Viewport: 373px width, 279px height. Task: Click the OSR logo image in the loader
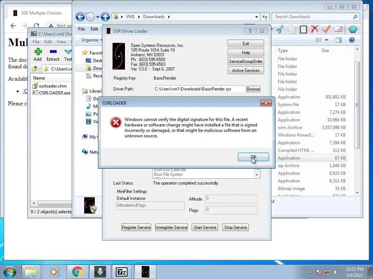[x=119, y=56]
